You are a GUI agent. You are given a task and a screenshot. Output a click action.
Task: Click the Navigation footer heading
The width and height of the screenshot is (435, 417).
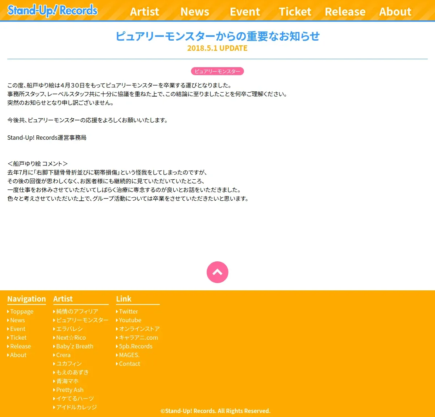point(26,299)
